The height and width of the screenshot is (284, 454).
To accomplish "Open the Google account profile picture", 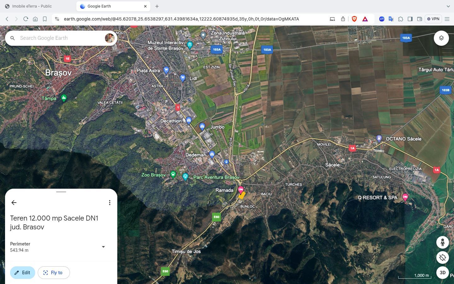I will coord(109,38).
